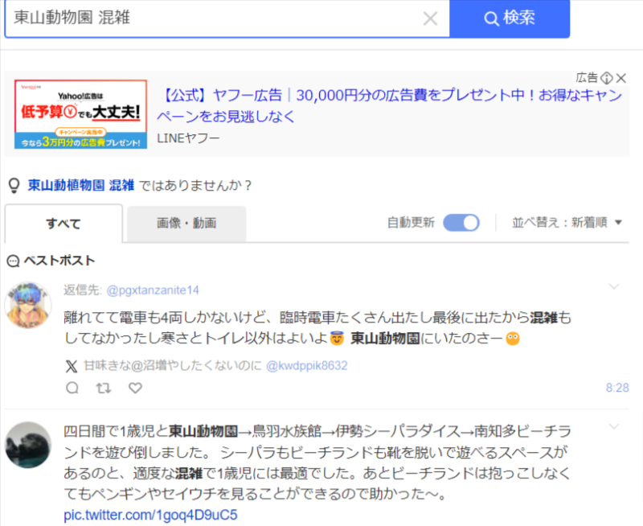
Task: Open the 並べ替え：新着順 sort dropdown
Action: click(567, 222)
